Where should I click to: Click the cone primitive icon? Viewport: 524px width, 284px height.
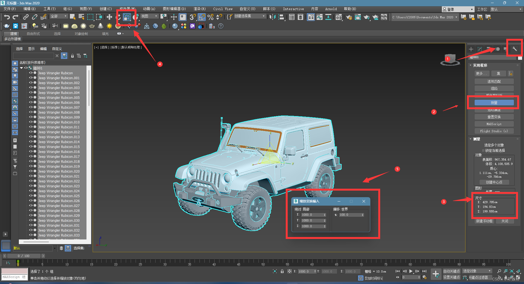tap(101, 26)
